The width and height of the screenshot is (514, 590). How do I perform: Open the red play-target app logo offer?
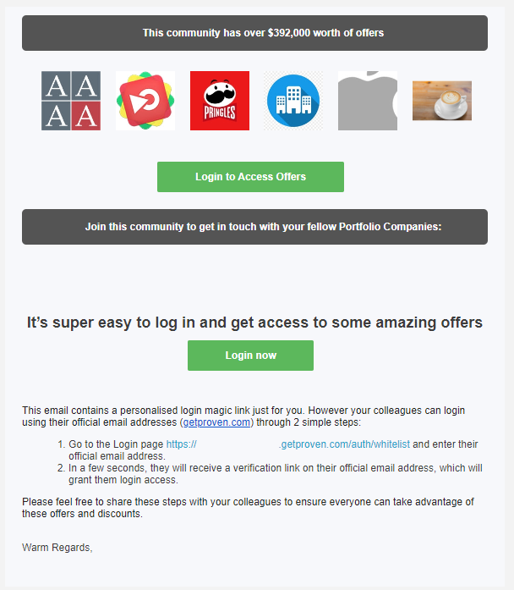pos(145,101)
